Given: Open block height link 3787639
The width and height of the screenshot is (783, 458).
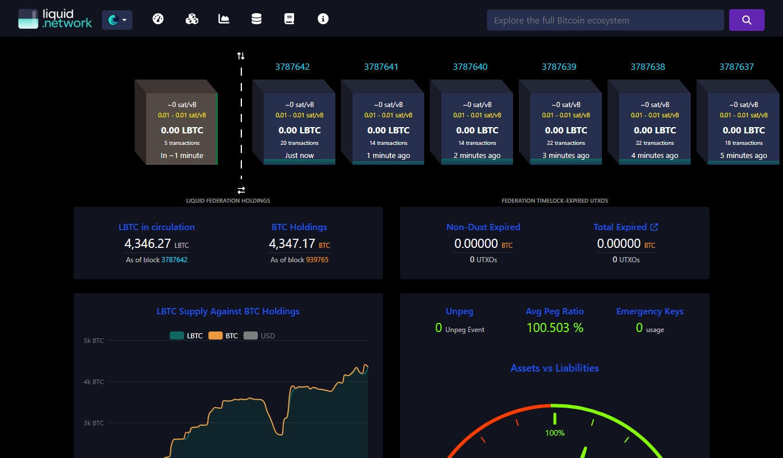Looking at the screenshot, I should pyautogui.click(x=559, y=67).
